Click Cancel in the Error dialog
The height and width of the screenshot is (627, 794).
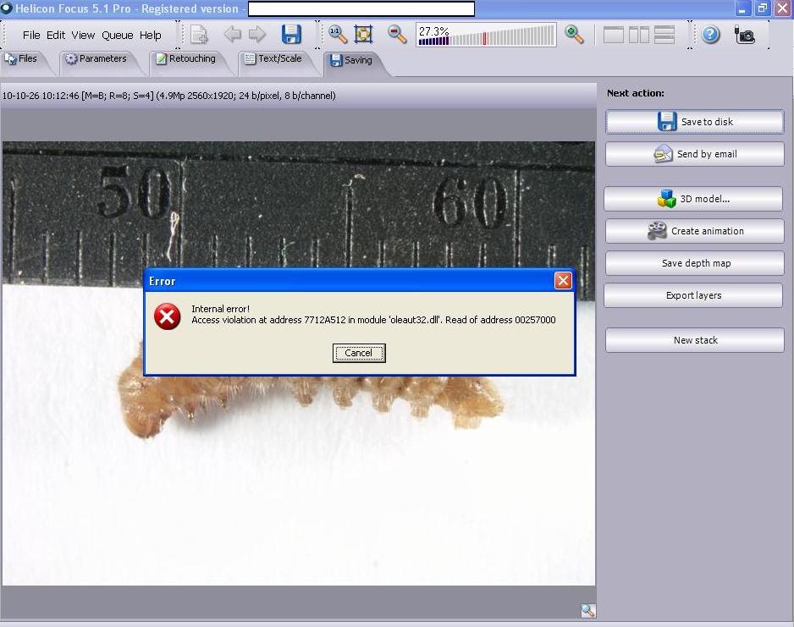tap(359, 353)
